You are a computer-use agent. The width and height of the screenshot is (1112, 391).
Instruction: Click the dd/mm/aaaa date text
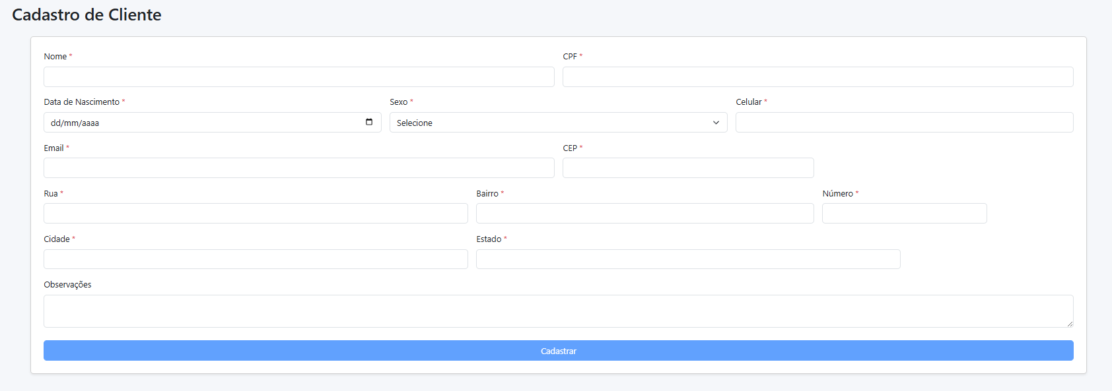[75, 123]
